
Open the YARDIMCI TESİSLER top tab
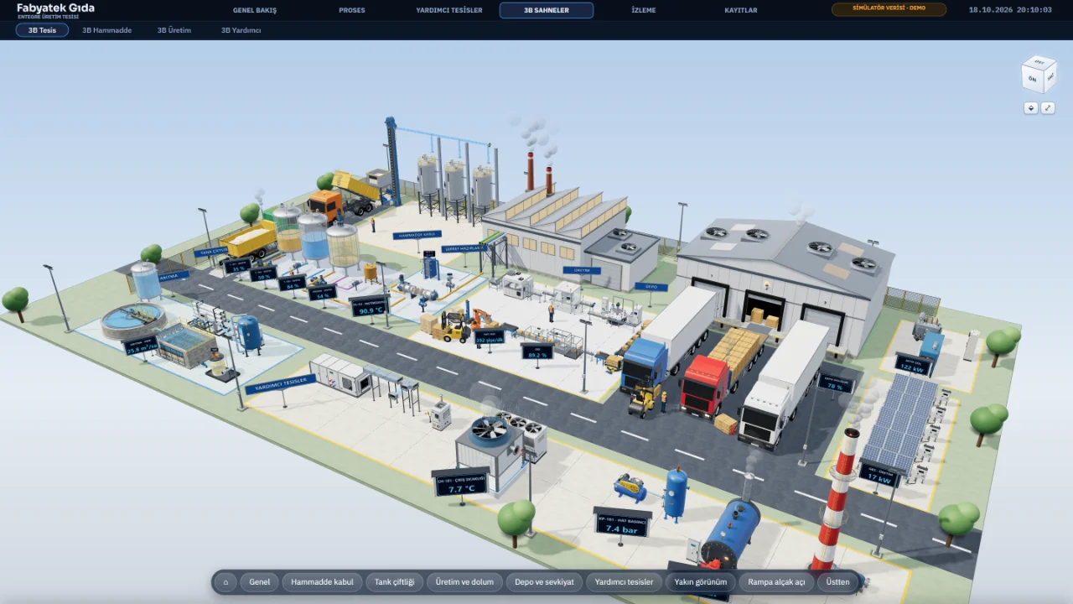click(449, 10)
